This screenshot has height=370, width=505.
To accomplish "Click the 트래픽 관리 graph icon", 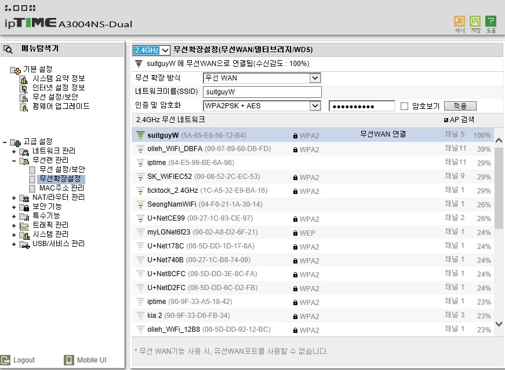I will pyautogui.click(x=24, y=226).
